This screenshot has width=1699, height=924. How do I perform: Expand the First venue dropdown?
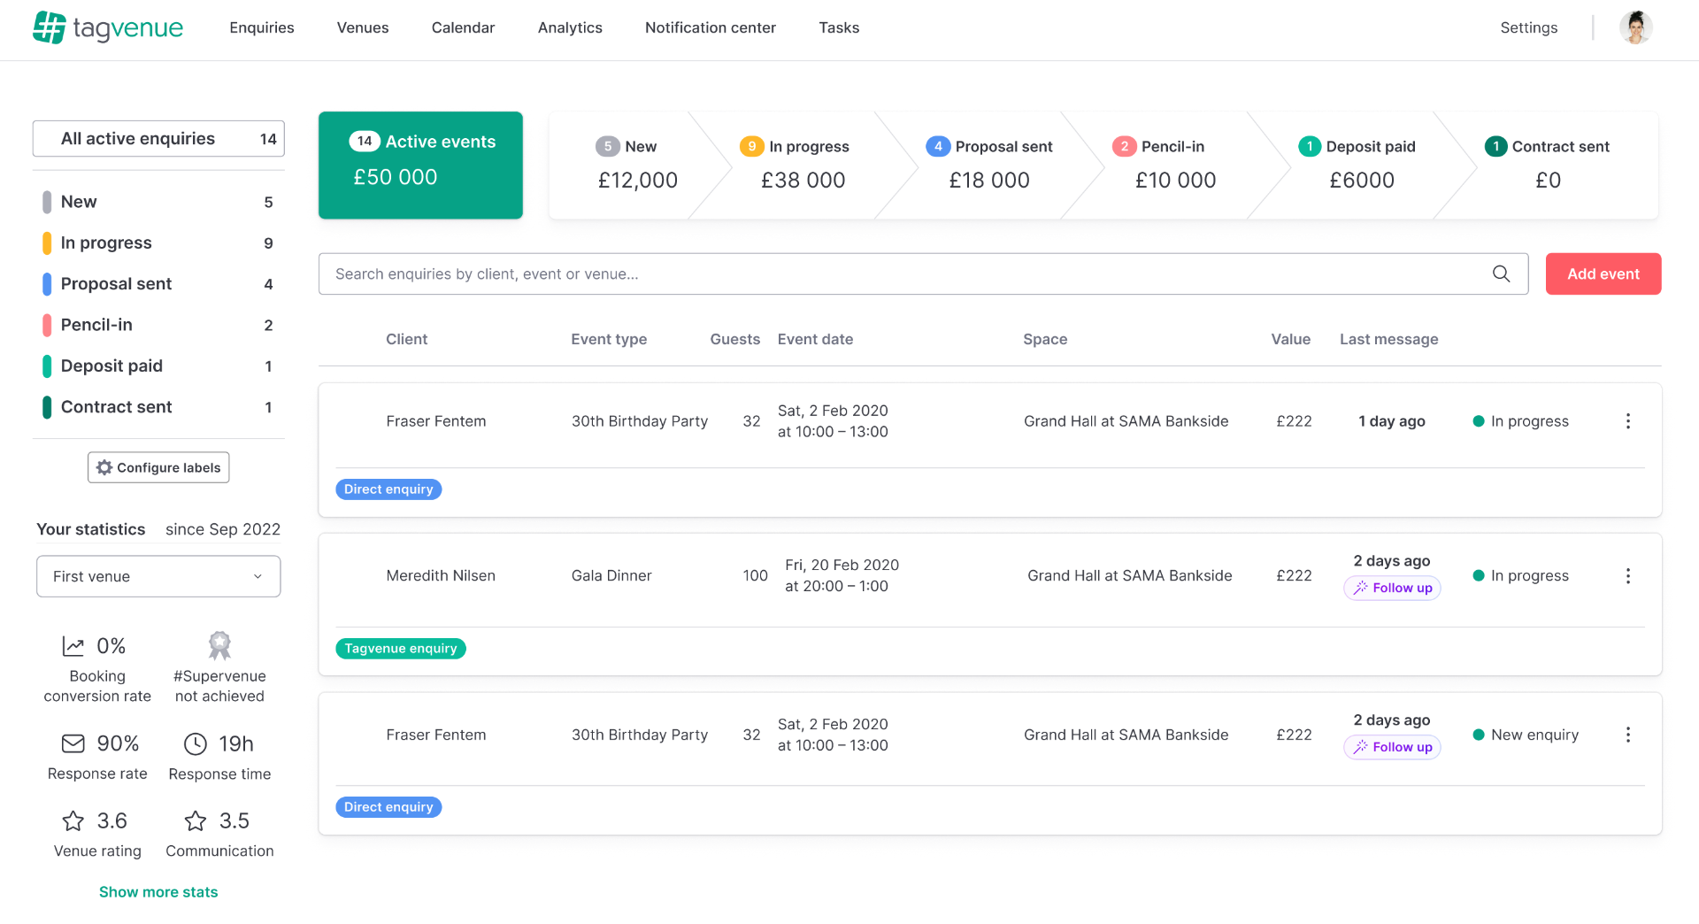pos(158,576)
